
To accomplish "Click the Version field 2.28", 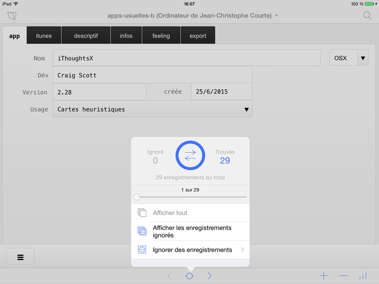I will tap(99, 92).
